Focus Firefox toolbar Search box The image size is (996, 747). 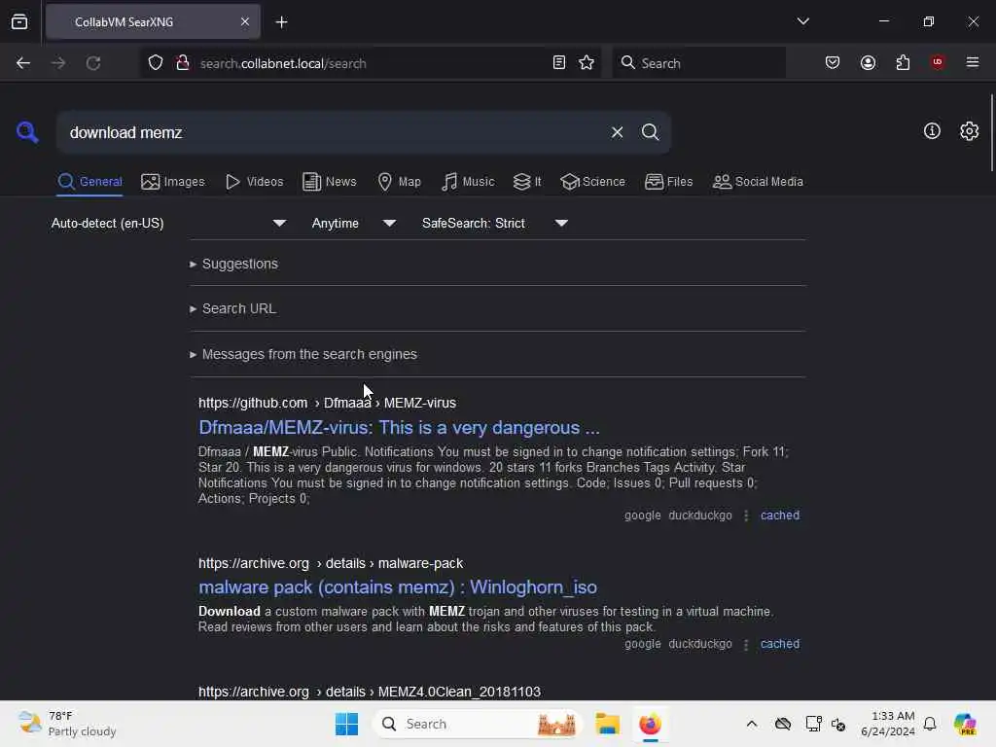pos(698,63)
